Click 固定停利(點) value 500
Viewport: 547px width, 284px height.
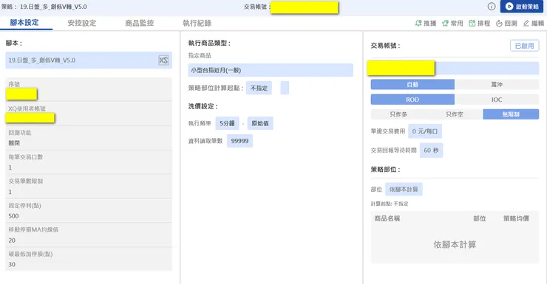point(13,216)
